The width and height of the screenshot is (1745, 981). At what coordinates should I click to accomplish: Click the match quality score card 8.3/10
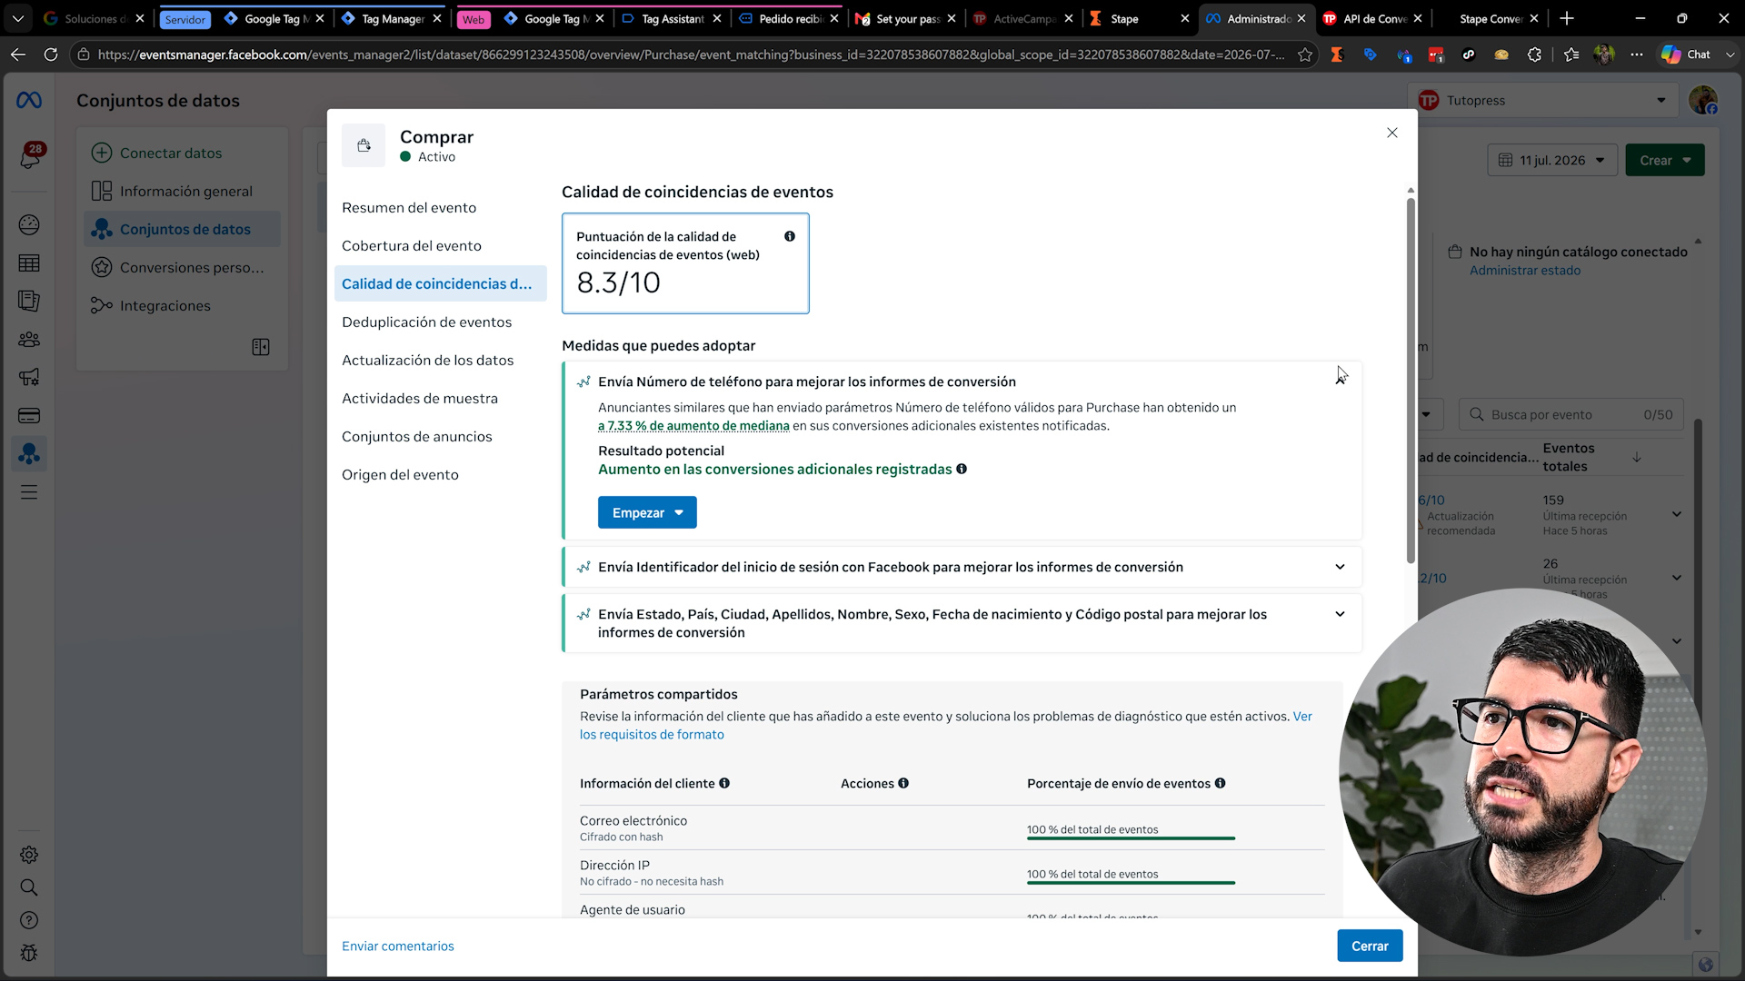point(685,263)
